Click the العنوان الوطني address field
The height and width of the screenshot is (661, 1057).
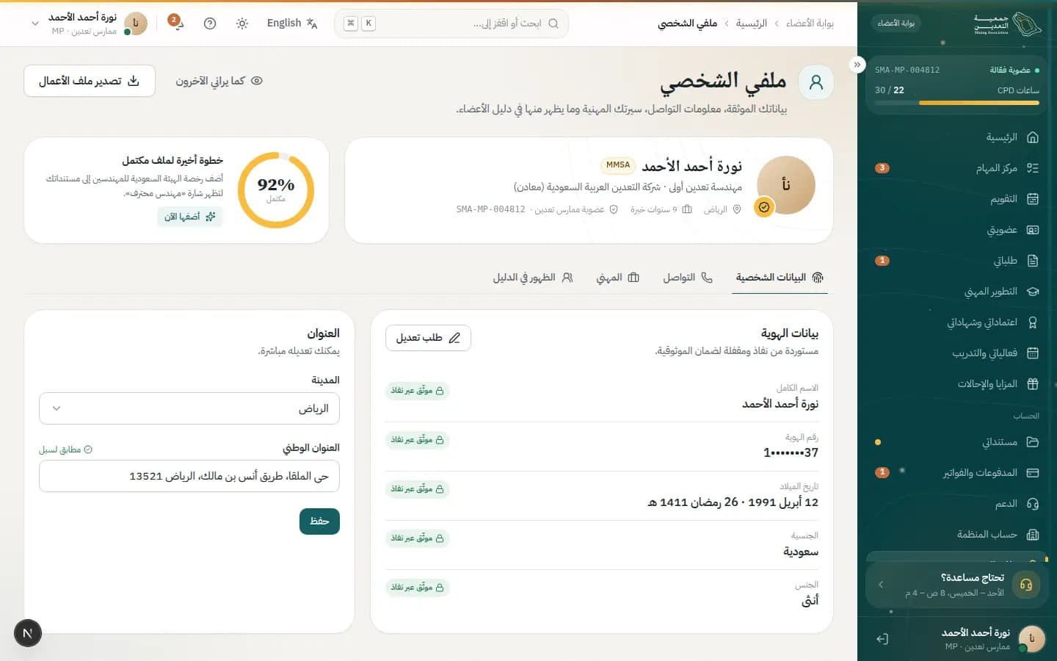coord(189,476)
